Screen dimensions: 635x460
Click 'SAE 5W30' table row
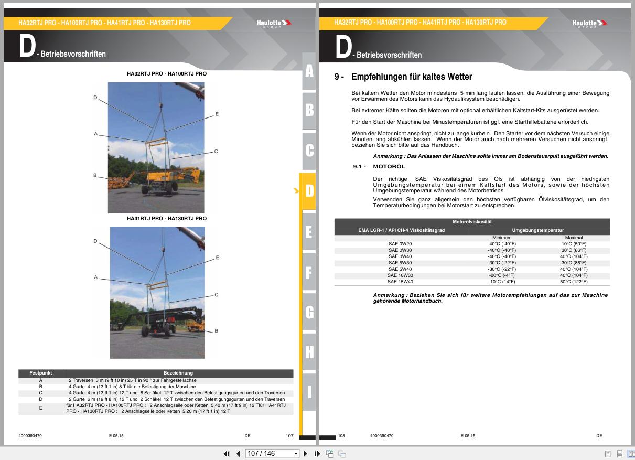(472, 263)
